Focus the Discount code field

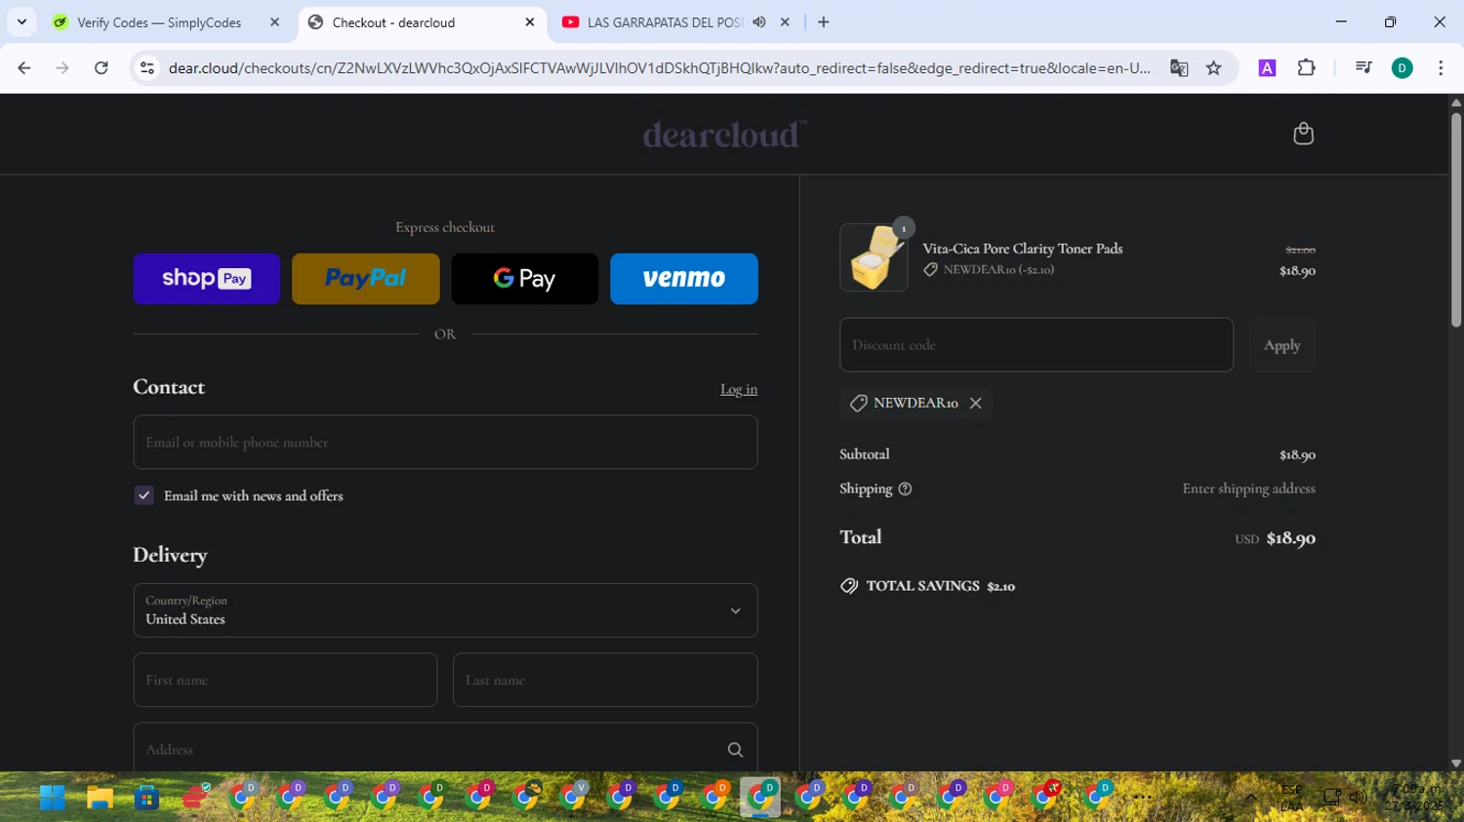[1037, 345]
